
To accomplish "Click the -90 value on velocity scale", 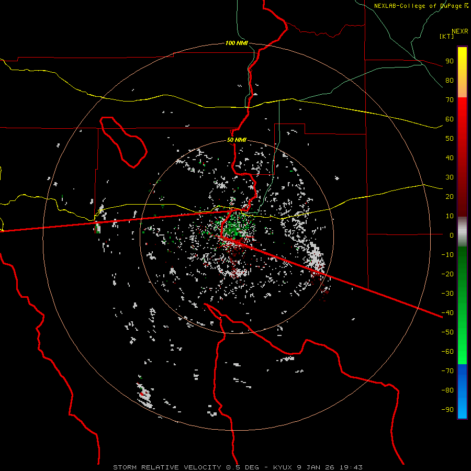I will pyautogui.click(x=447, y=409).
